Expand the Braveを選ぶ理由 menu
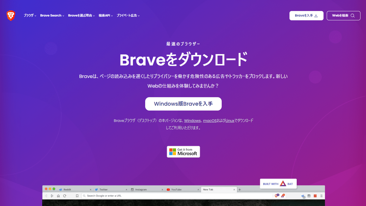The height and width of the screenshot is (206, 366). tap(81, 16)
